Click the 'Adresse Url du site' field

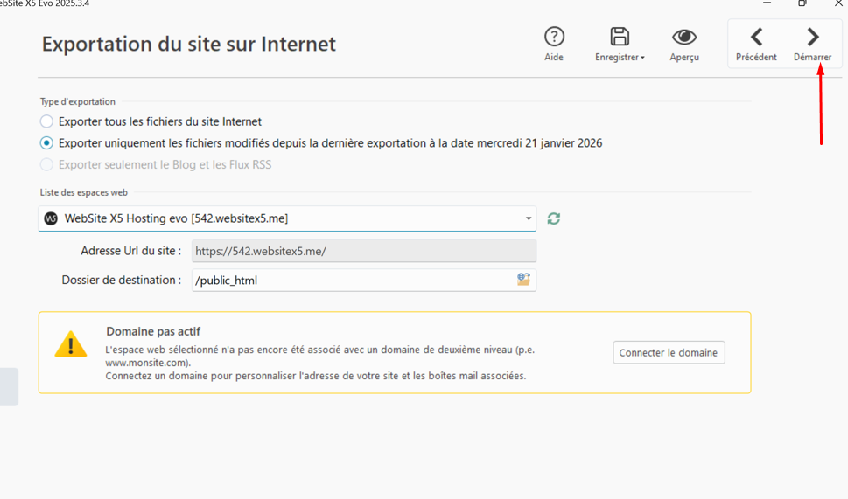(363, 252)
